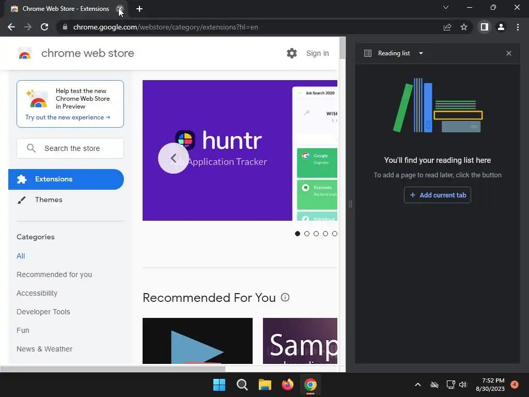Select the fifth carousel dot
The width and height of the screenshot is (529, 397).
(x=334, y=234)
